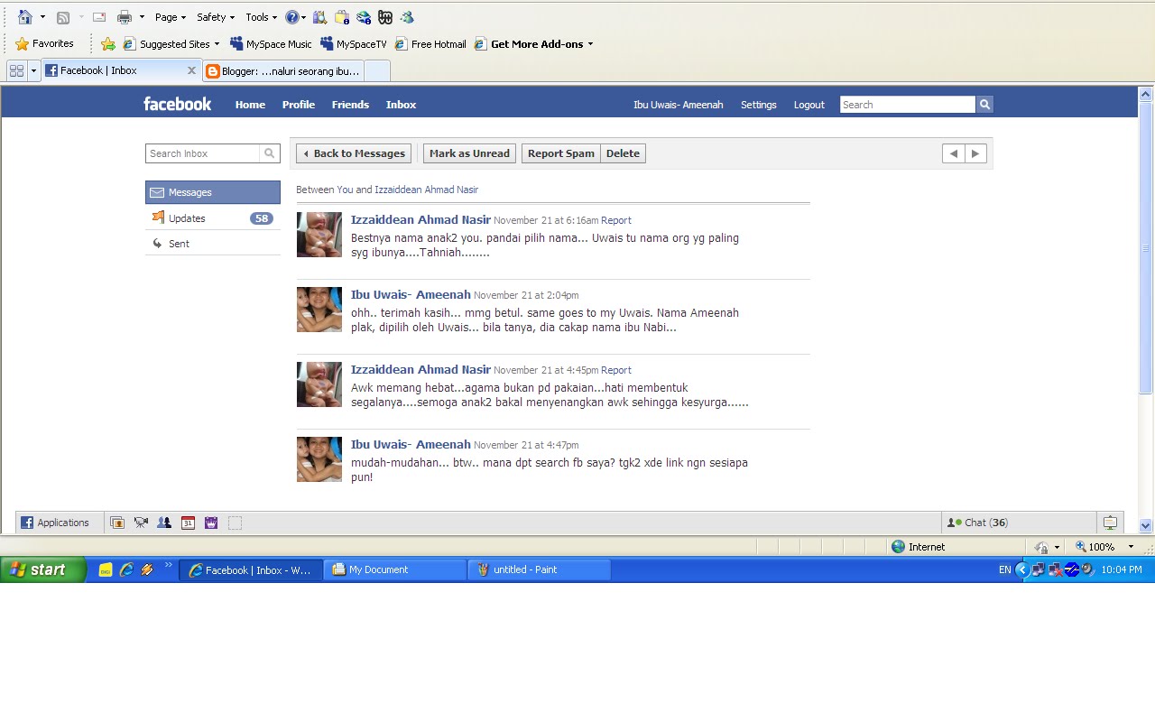Click in the Search Inbox field

tap(203, 153)
